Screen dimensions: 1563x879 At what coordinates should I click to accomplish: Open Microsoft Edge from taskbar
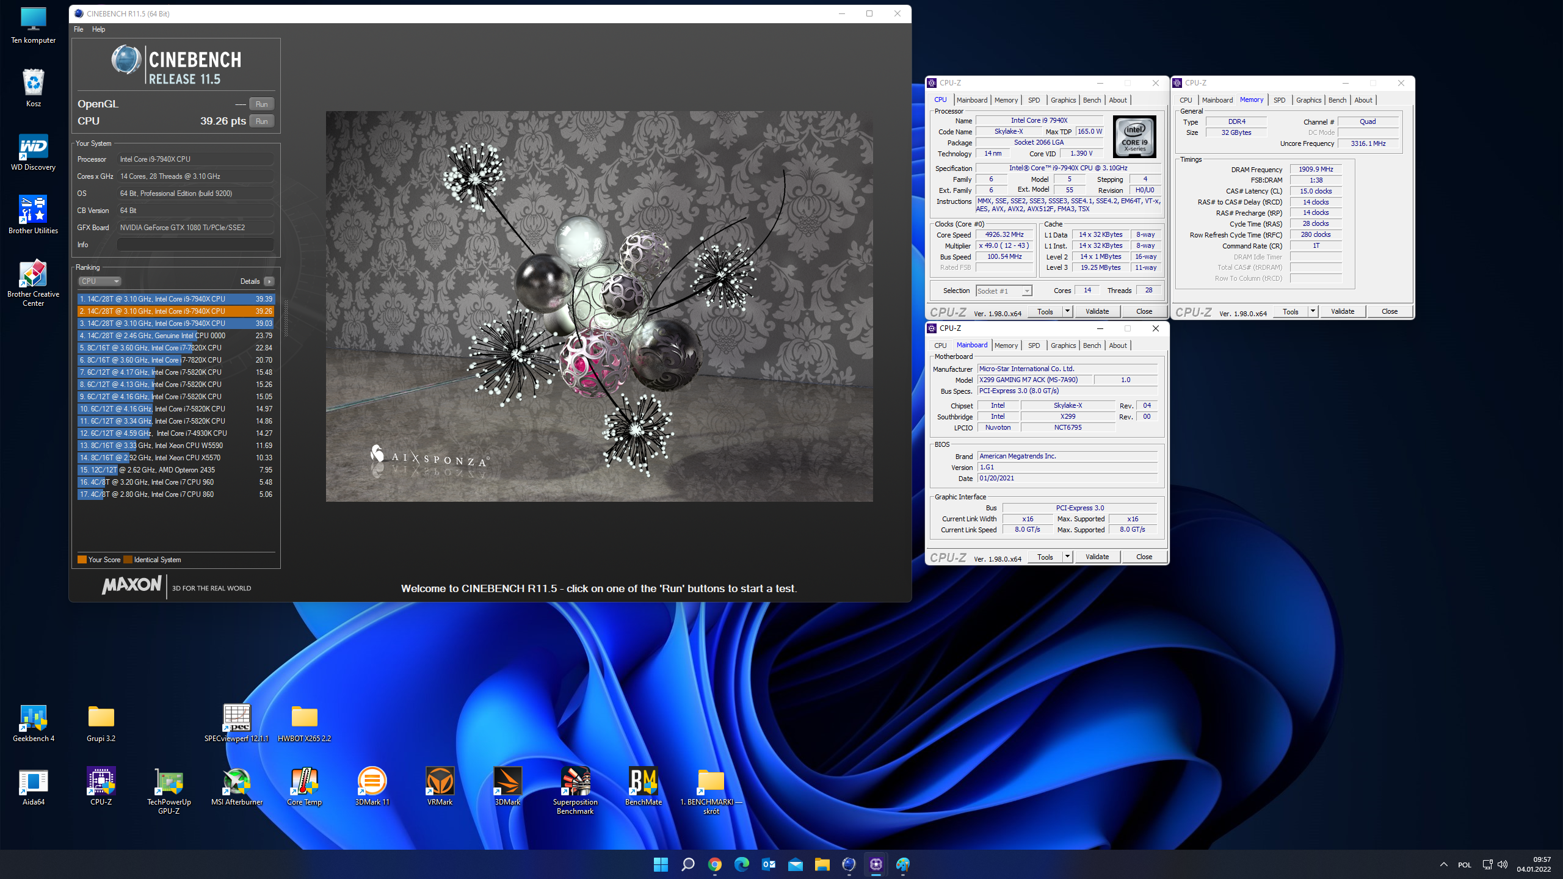tap(741, 864)
